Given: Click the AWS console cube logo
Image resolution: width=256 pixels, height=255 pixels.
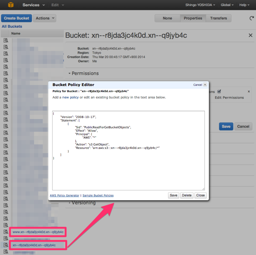Looking at the screenshot, I should click(x=11, y=5).
